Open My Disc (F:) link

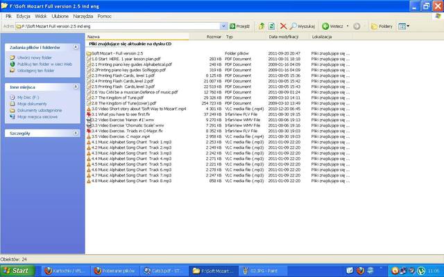[28, 97]
